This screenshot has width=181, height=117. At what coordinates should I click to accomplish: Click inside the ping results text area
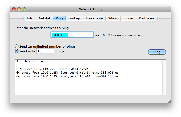88,77
